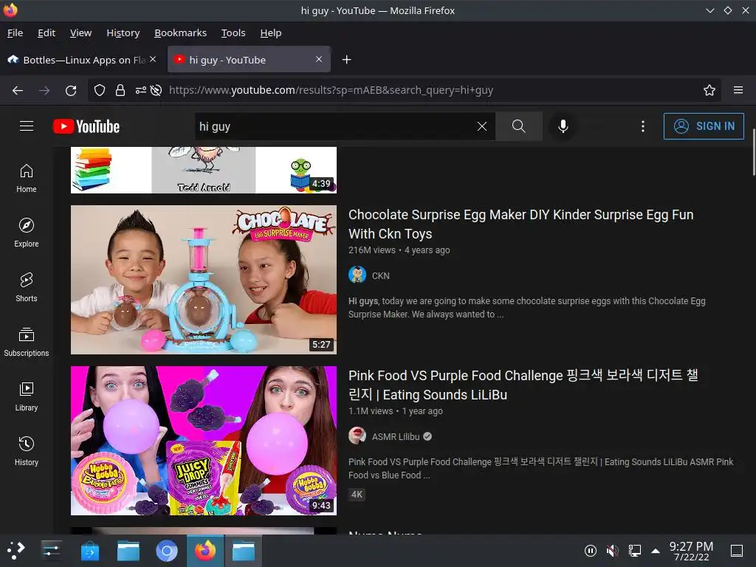Open the clock showing 9:27 PM
Viewport: 756px width, 567px height.
point(691,551)
